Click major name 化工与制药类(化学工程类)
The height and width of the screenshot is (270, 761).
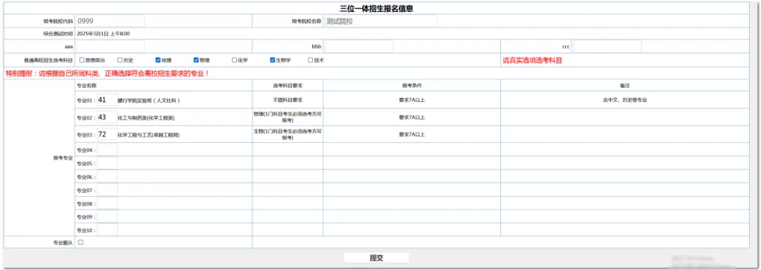pos(146,117)
